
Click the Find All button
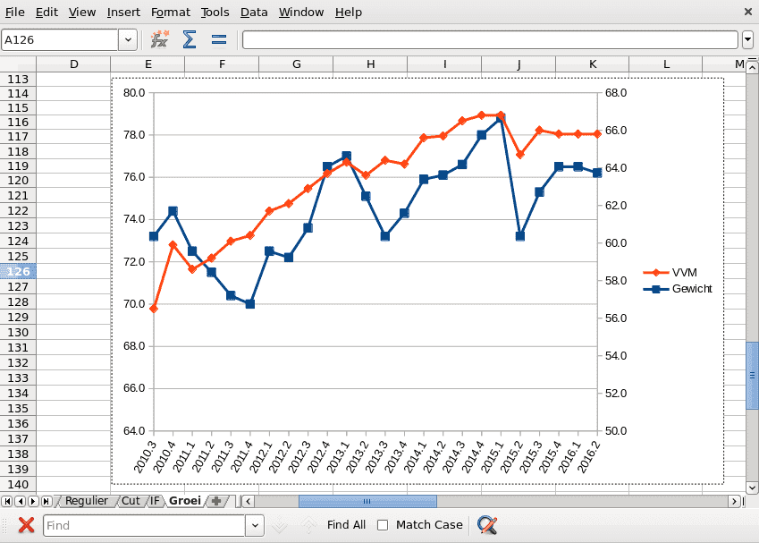(x=346, y=525)
